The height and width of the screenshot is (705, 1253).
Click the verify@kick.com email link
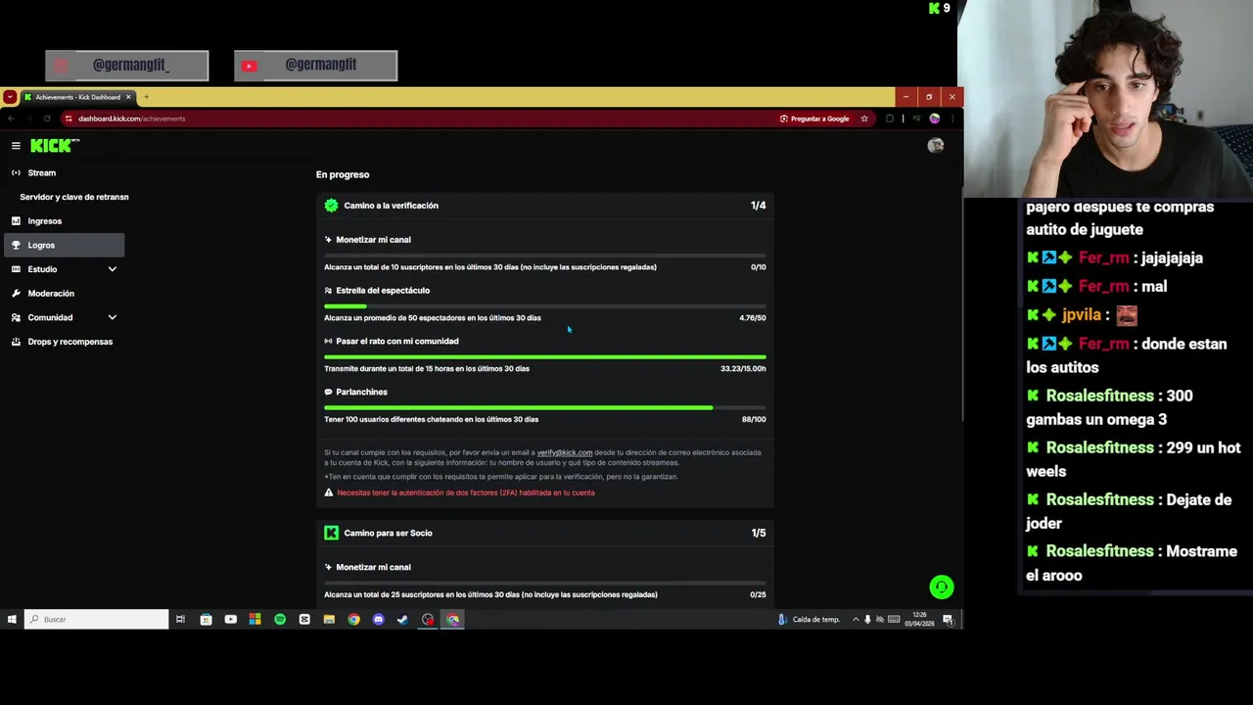(565, 452)
